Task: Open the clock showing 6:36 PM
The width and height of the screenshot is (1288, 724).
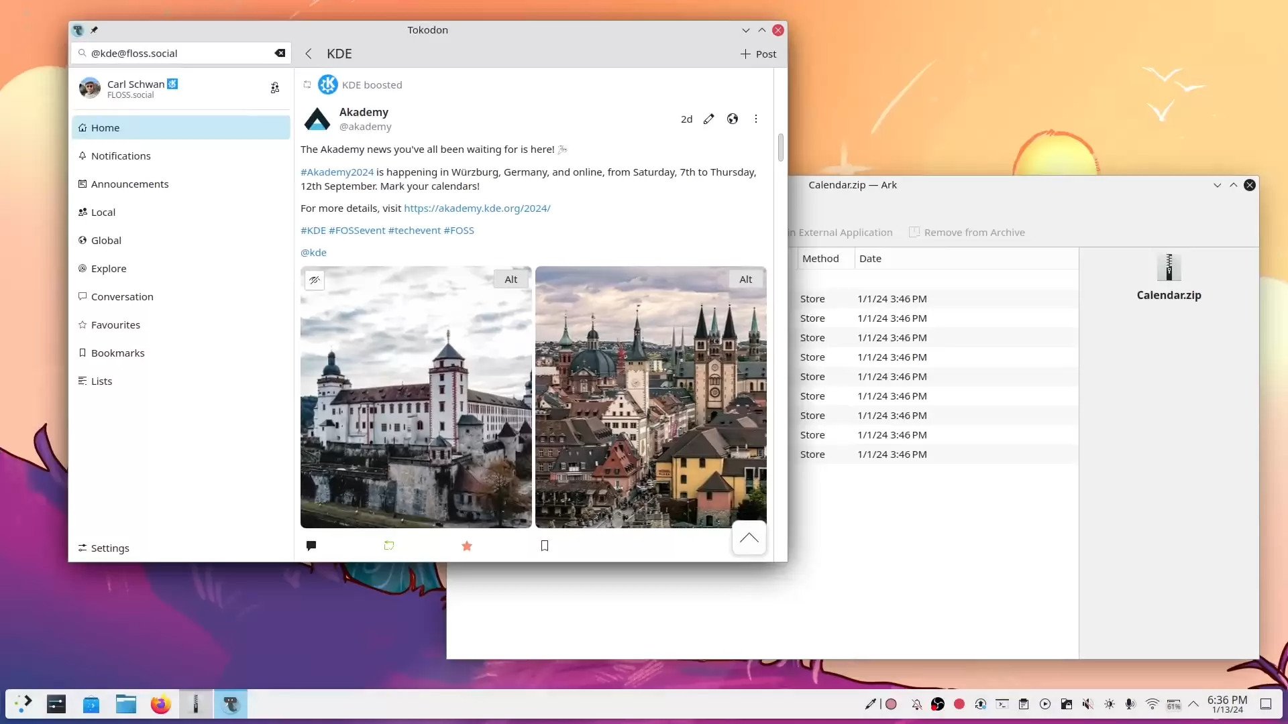Action: click(x=1227, y=704)
